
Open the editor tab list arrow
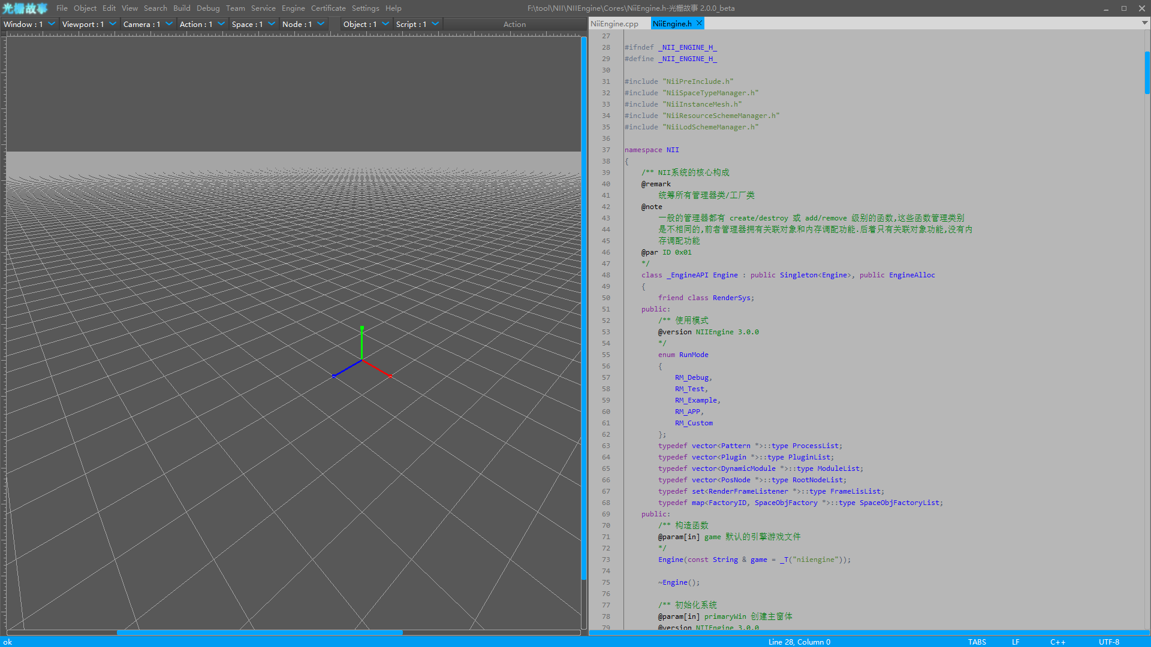tap(1144, 23)
